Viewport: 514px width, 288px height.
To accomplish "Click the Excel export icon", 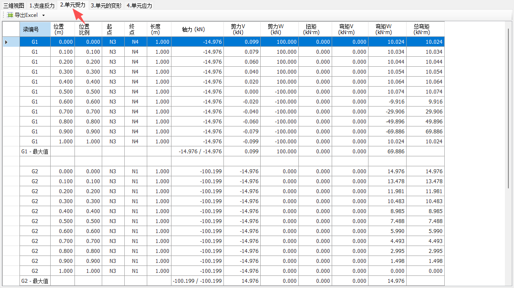I will pyautogui.click(x=10, y=15).
